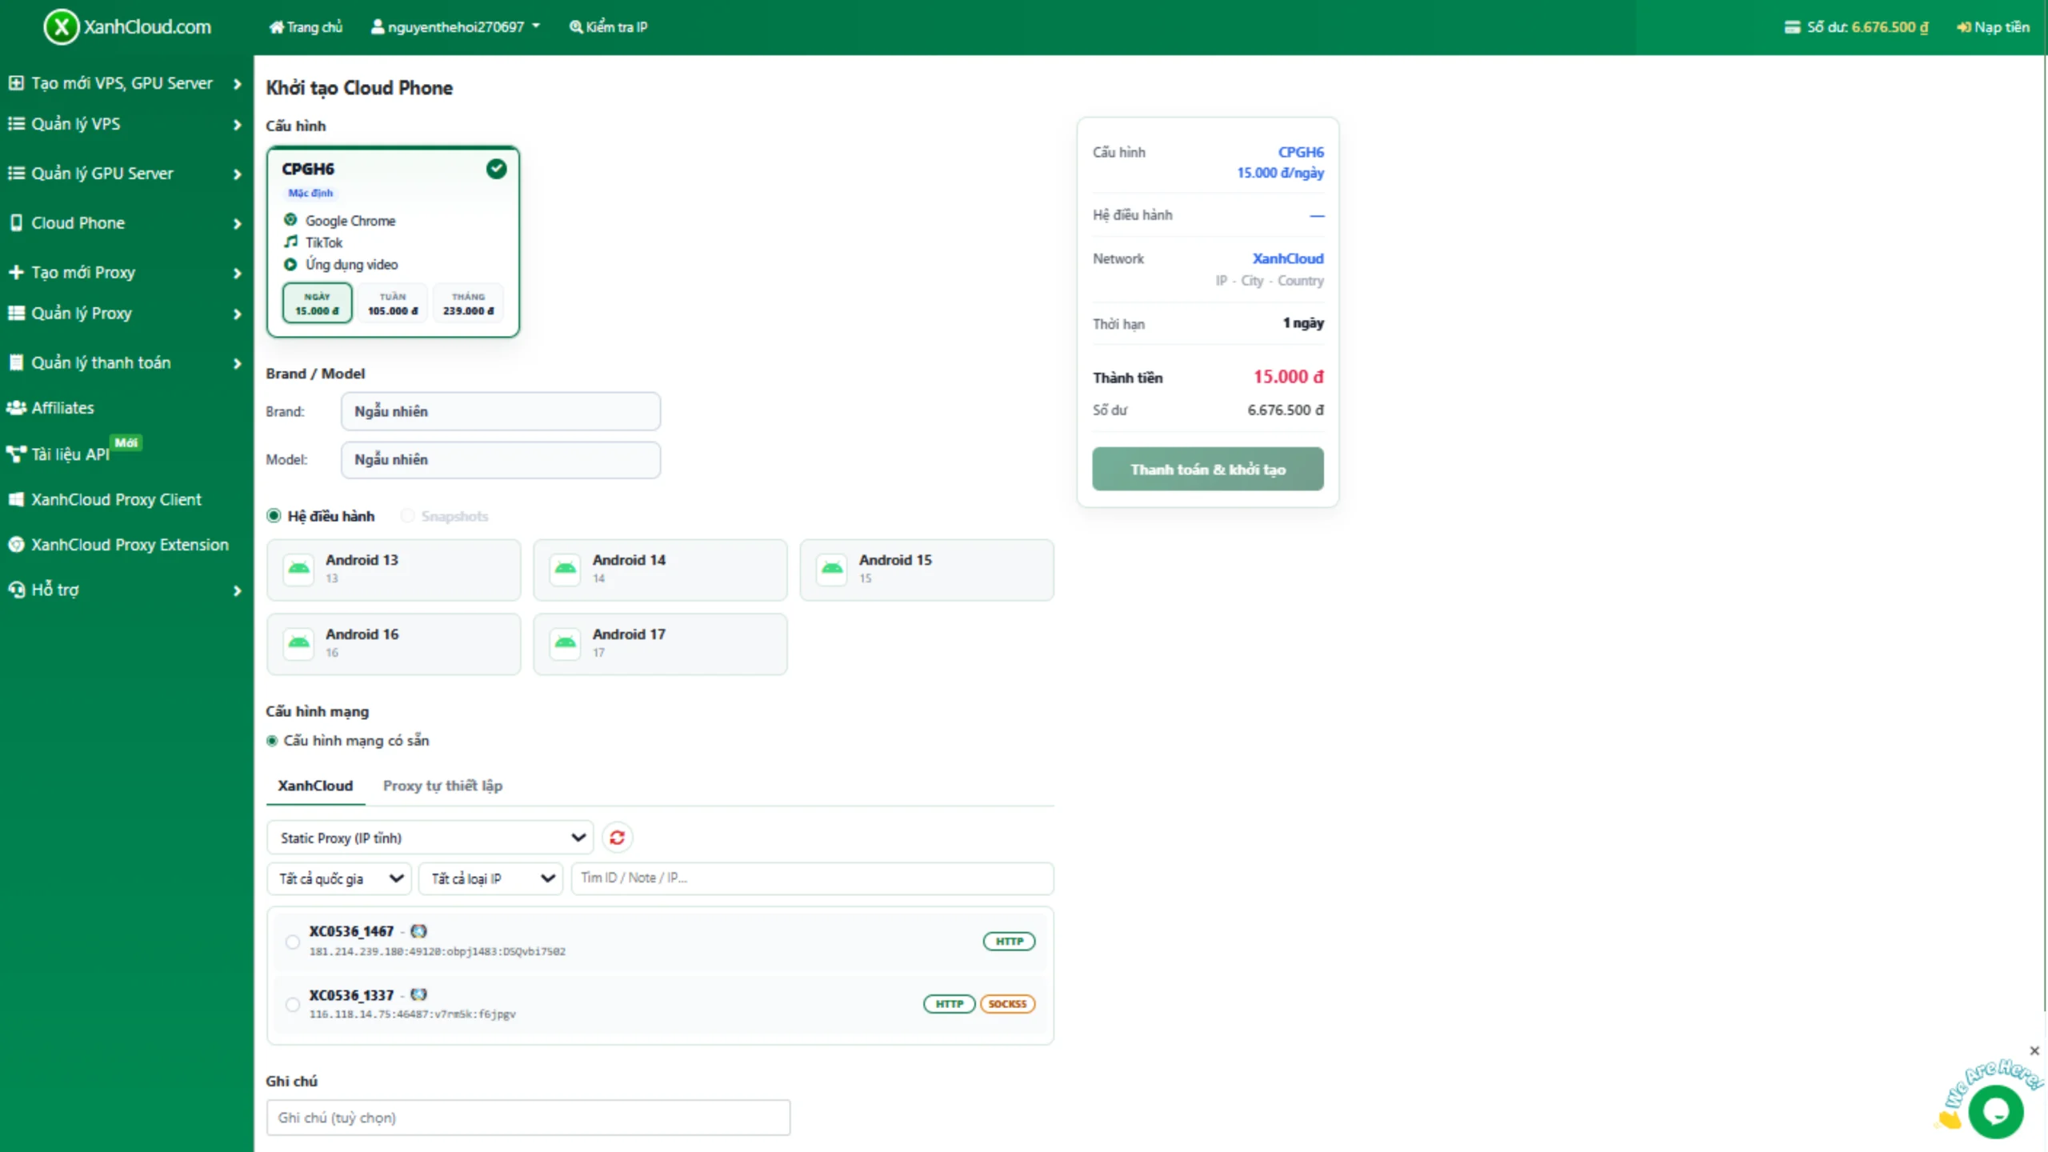The width and height of the screenshot is (2048, 1152).
Task: Open the live chat bubble icon
Action: point(1996,1111)
